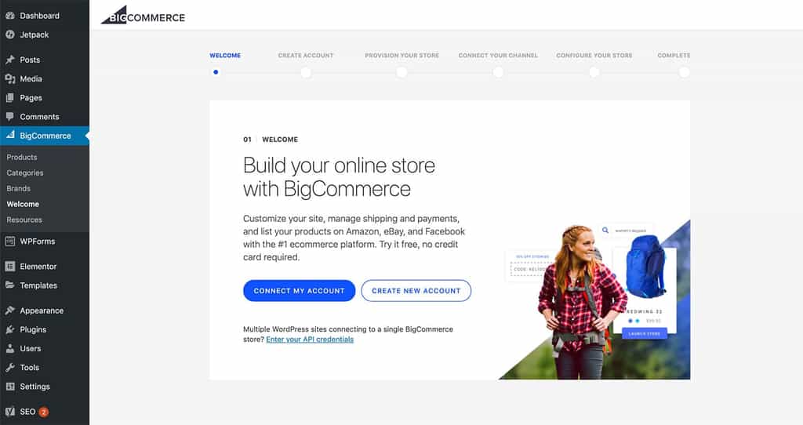Click the Complete step progress dot
Viewport: 803px width, 425px height.
coord(684,72)
